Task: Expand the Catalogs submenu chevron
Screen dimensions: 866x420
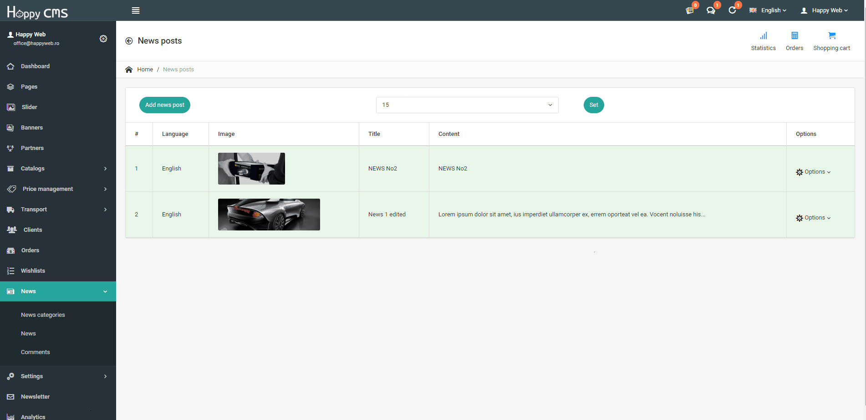Action: point(105,169)
